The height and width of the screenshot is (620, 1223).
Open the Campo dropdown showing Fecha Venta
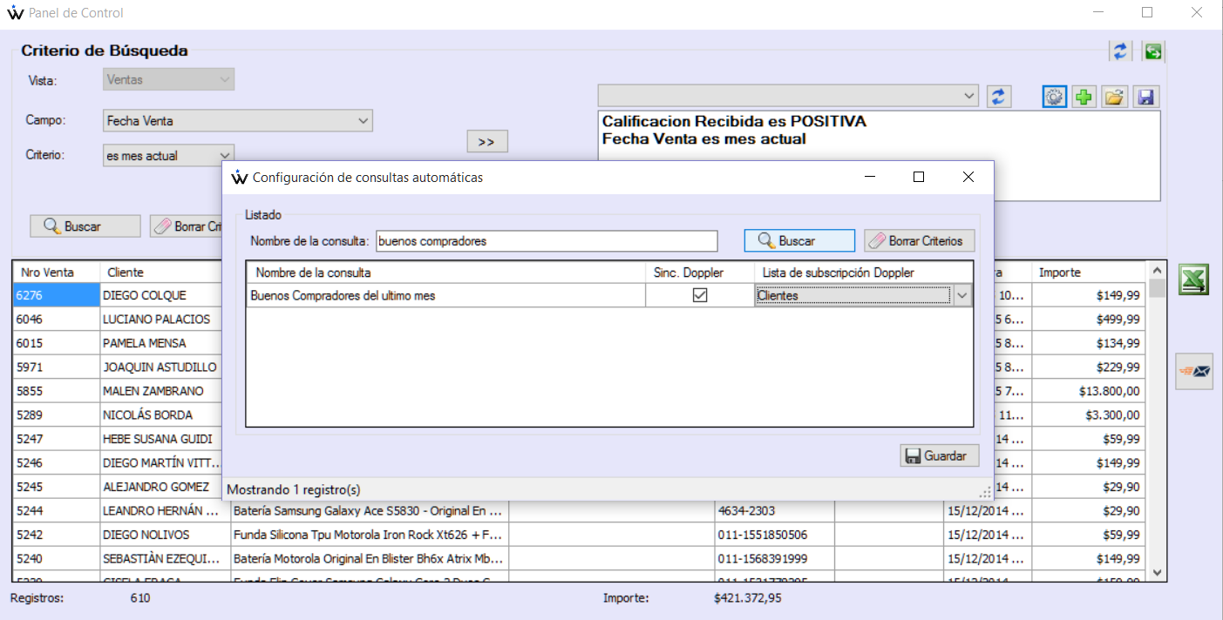[x=238, y=121]
